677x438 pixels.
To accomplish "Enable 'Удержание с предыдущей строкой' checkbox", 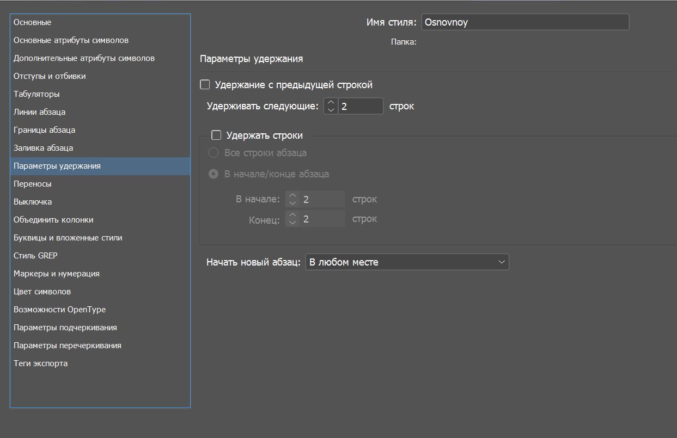I will (205, 85).
